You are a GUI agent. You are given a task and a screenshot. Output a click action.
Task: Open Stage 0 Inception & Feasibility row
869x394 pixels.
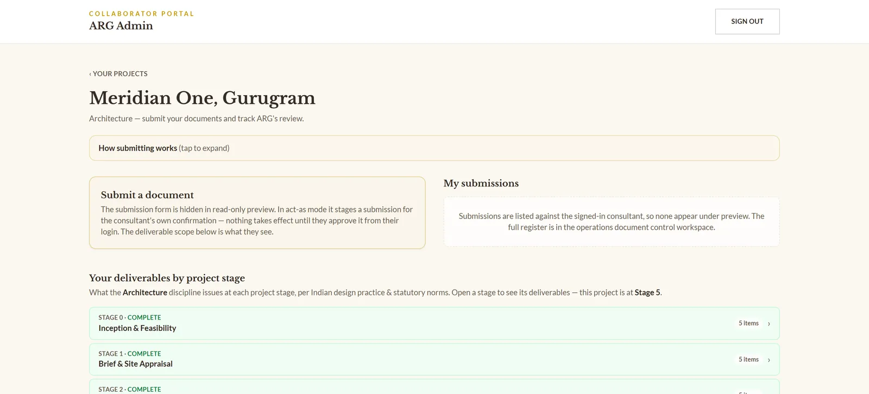pyautogui.click(x=434, y=323)
